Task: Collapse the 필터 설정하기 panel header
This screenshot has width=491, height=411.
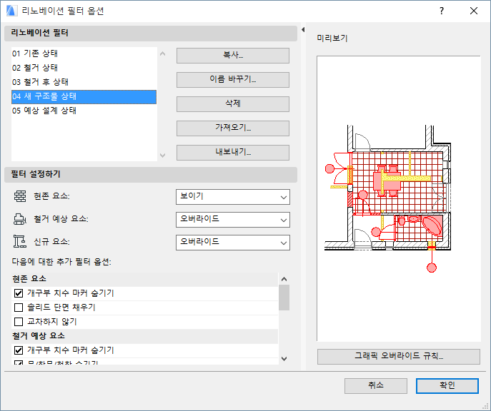Action: pyautogui.click(x=151, y=175)
